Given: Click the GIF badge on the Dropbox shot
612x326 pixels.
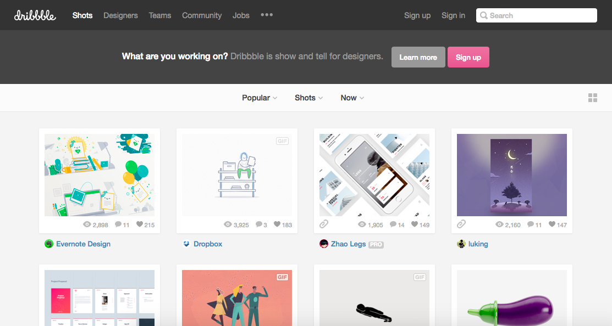Looking at the screenshot, I should [x=283, y=141].
